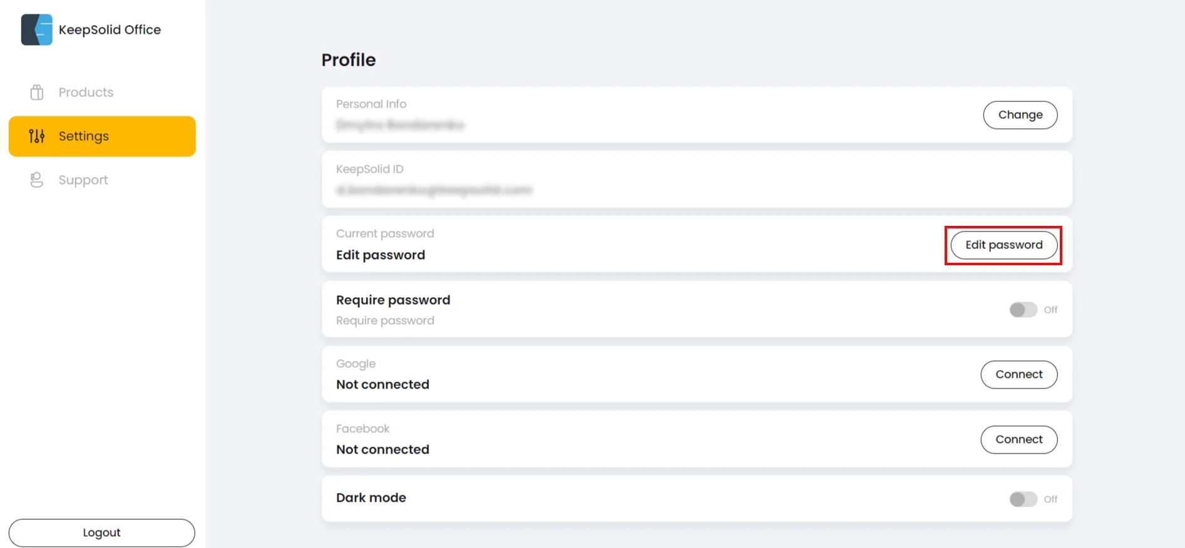Viewport: 1185px width, 548px height.
Task: Click the Profile page heading
Action: (349, 60)
